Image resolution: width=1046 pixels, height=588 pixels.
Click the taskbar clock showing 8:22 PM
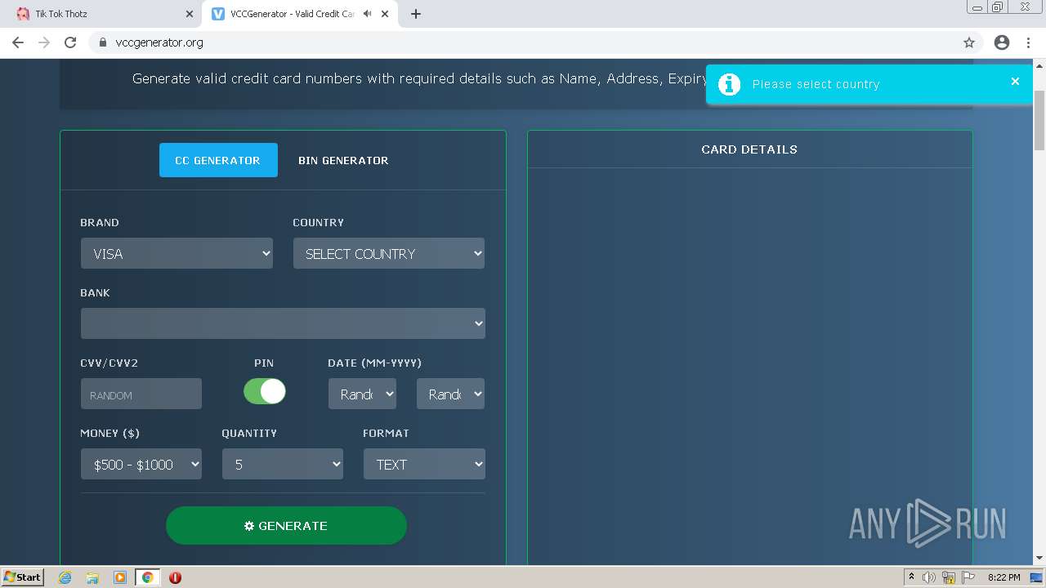pyautogui.click(x=1004, y=577)
